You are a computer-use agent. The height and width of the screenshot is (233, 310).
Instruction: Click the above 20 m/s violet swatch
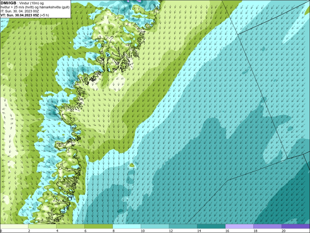tap(296, 226)
